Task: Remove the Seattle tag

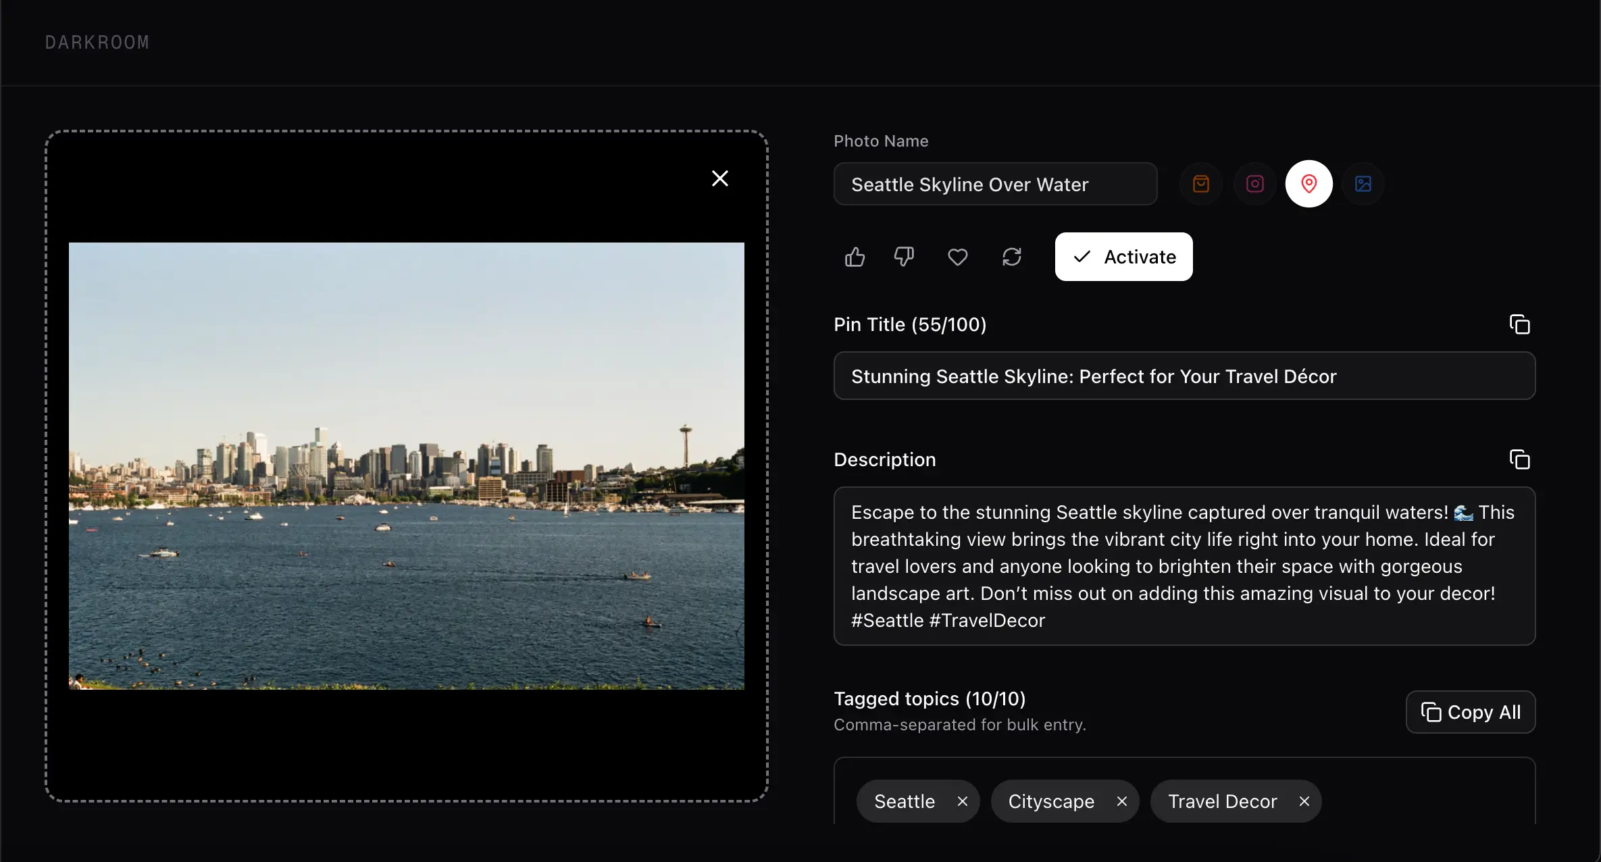Action: pyautogui.click(x=963, y=801)
